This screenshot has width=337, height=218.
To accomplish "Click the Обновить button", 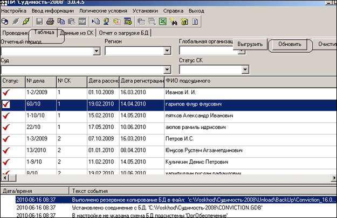I will click(290, 44).
